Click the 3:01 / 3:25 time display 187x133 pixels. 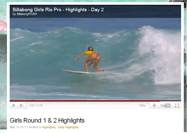pos(36,105)
